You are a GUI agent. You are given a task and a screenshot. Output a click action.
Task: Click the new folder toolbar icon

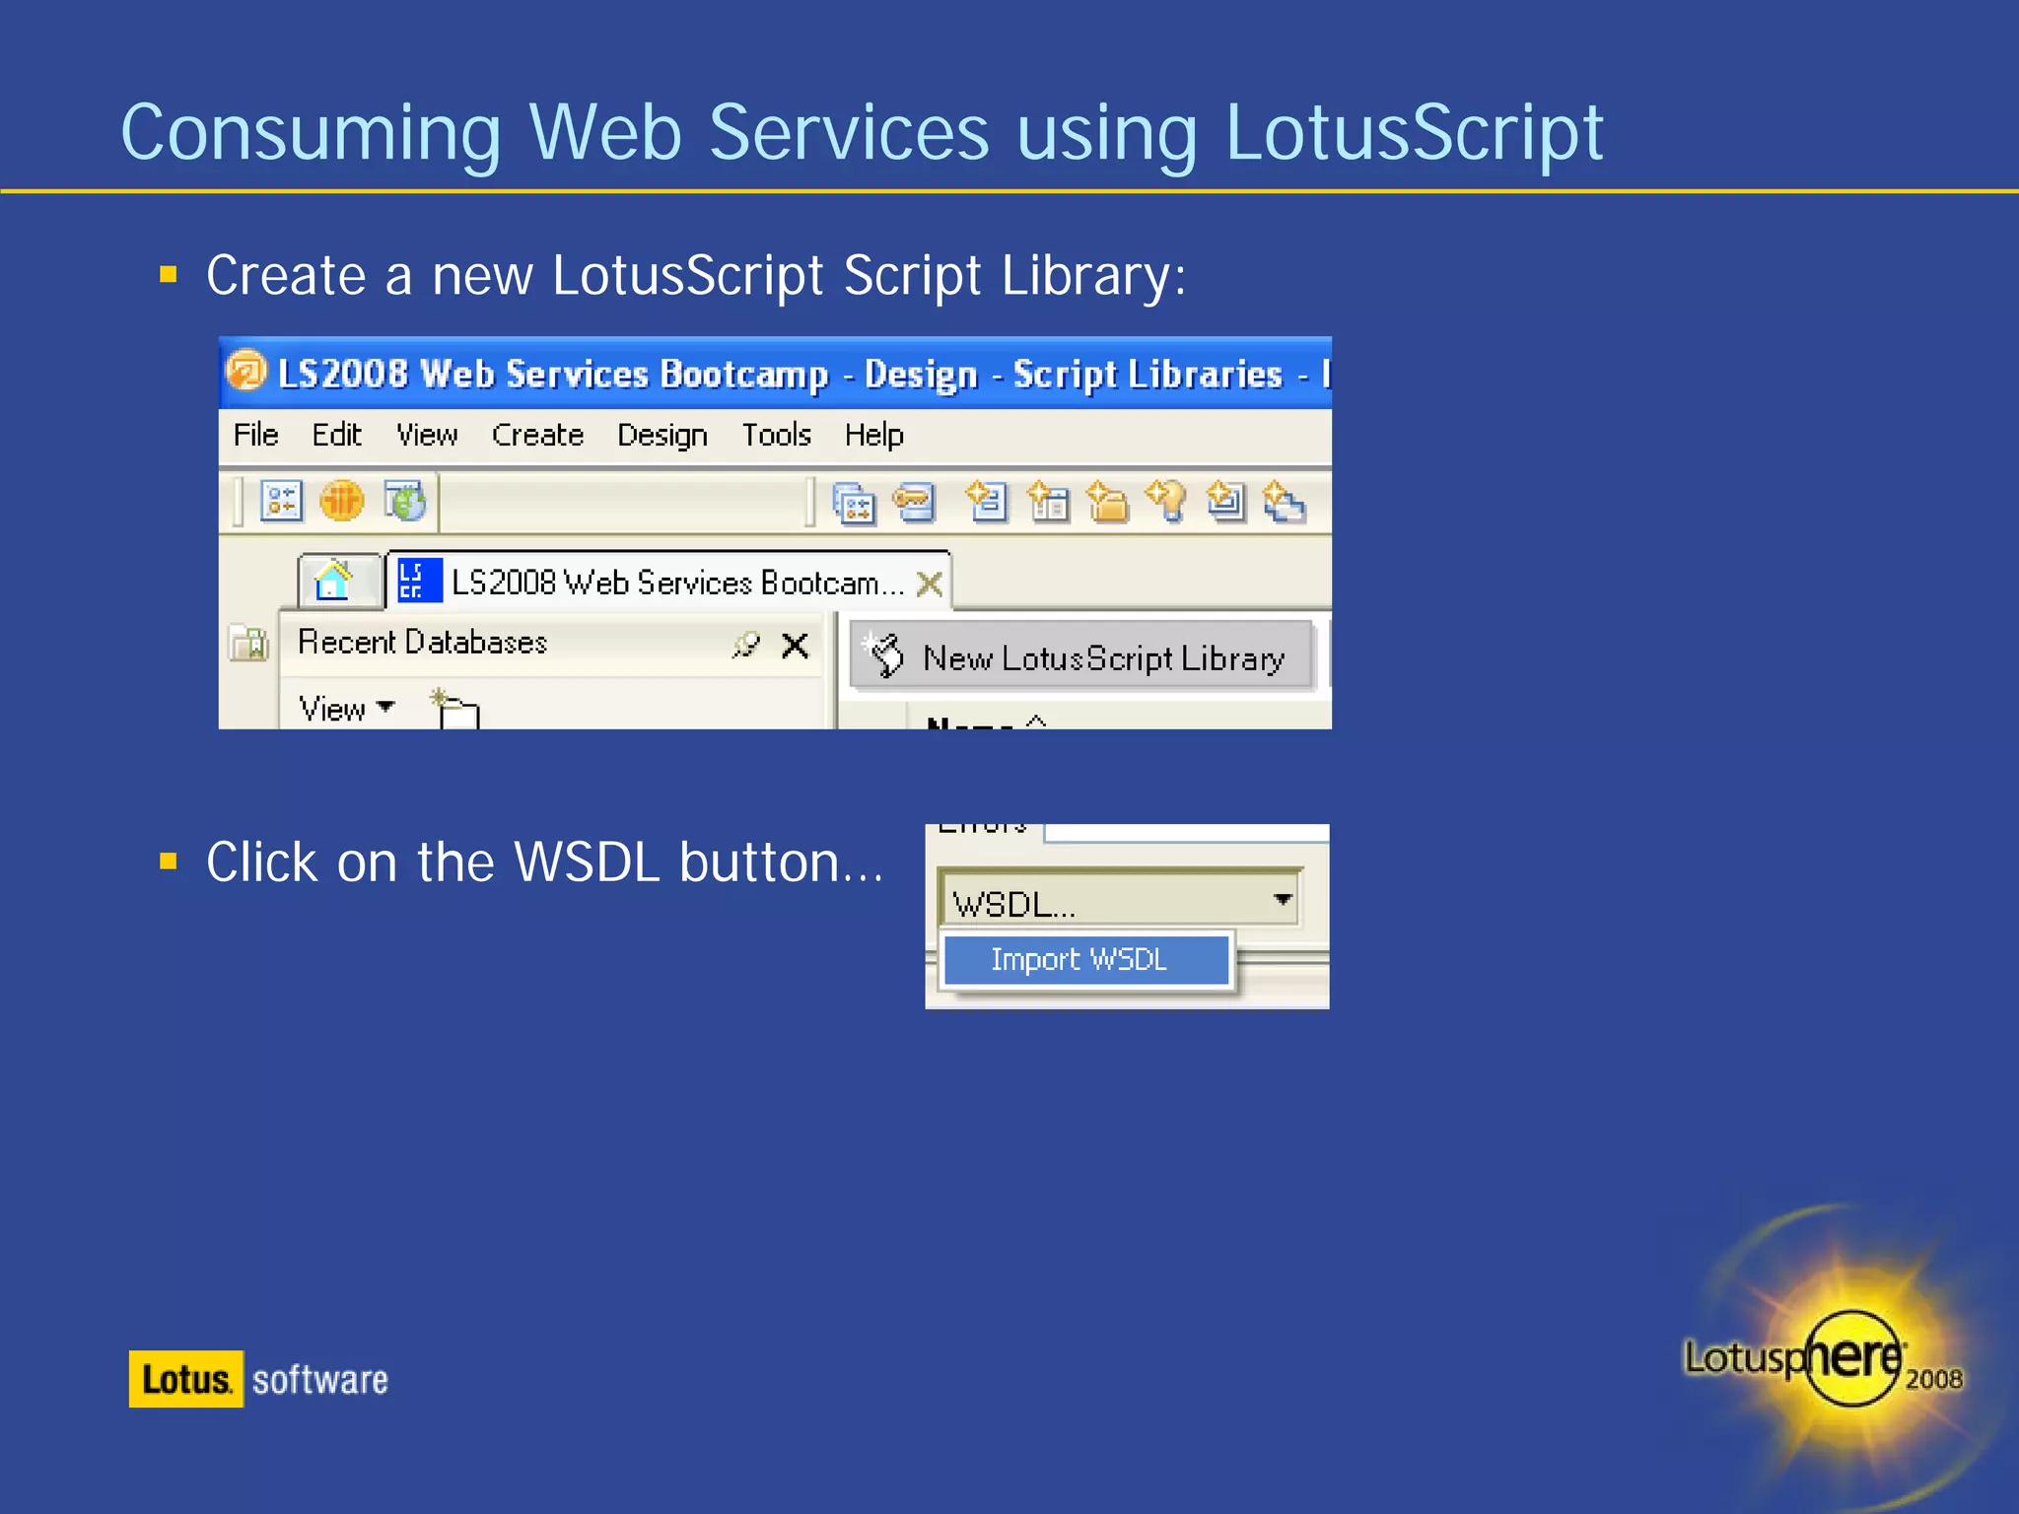1107,501
